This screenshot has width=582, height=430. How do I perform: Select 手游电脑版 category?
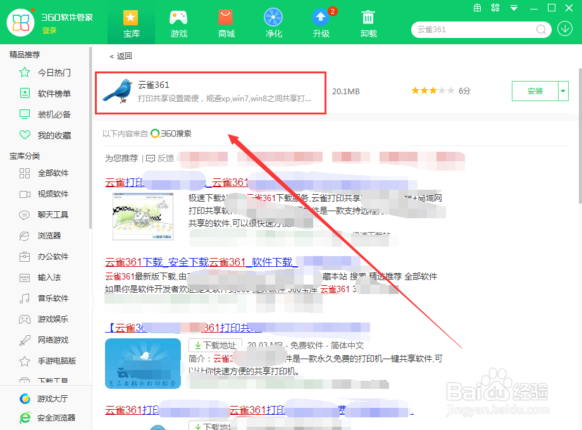(47, 360)
